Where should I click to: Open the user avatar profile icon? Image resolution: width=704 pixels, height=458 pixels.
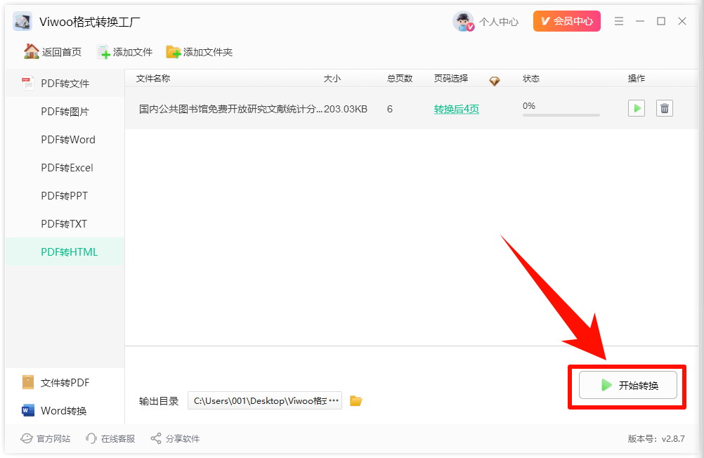[x=463, y=21]
